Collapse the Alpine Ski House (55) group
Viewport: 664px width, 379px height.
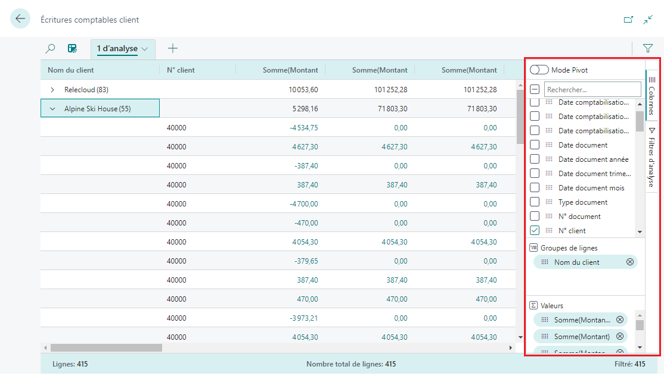pyautogui.click(x=52, y=109)
